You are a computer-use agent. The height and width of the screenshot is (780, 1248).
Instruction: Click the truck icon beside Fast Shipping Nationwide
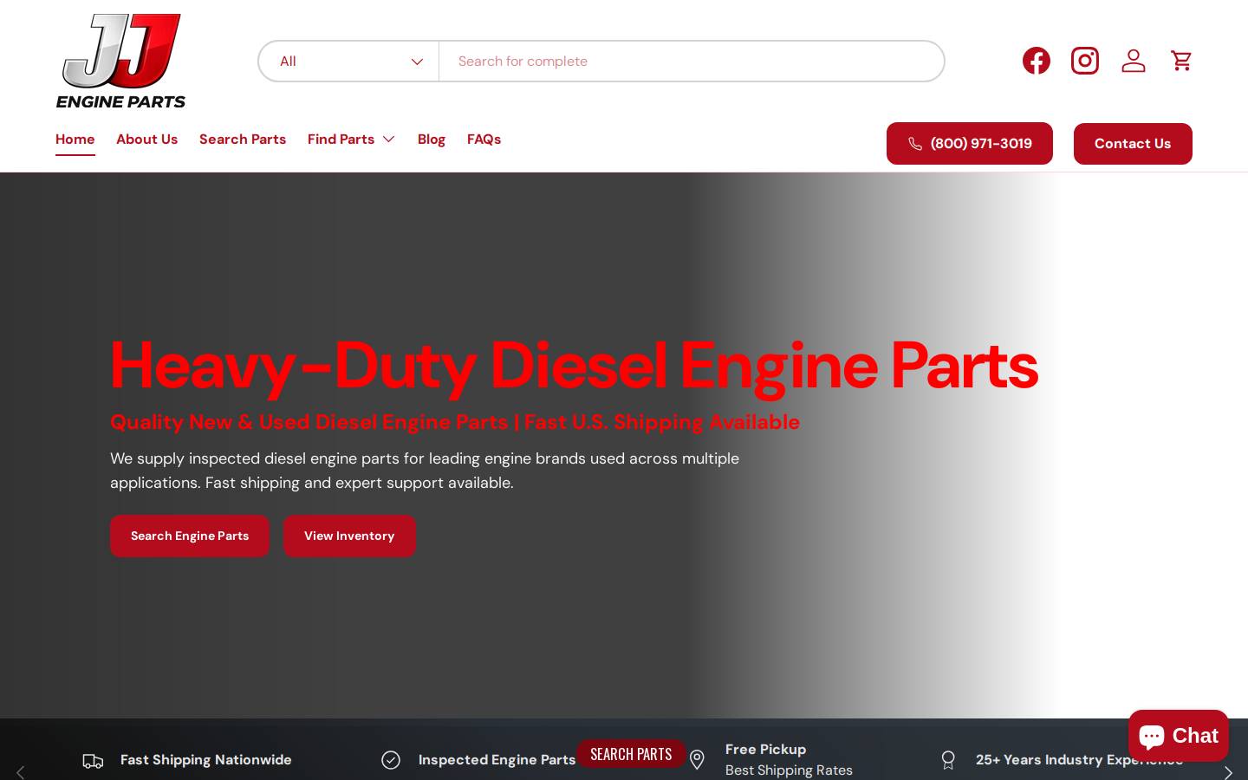[93, 761]
